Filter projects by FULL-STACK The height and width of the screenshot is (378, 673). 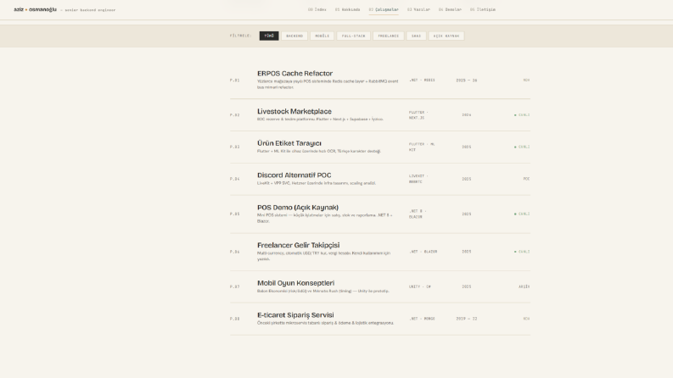(x=353, y=36)
